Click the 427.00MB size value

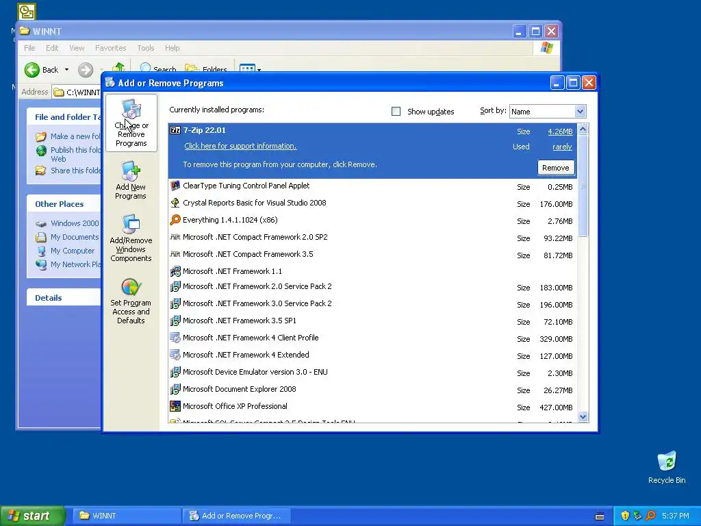coord(556,408)
